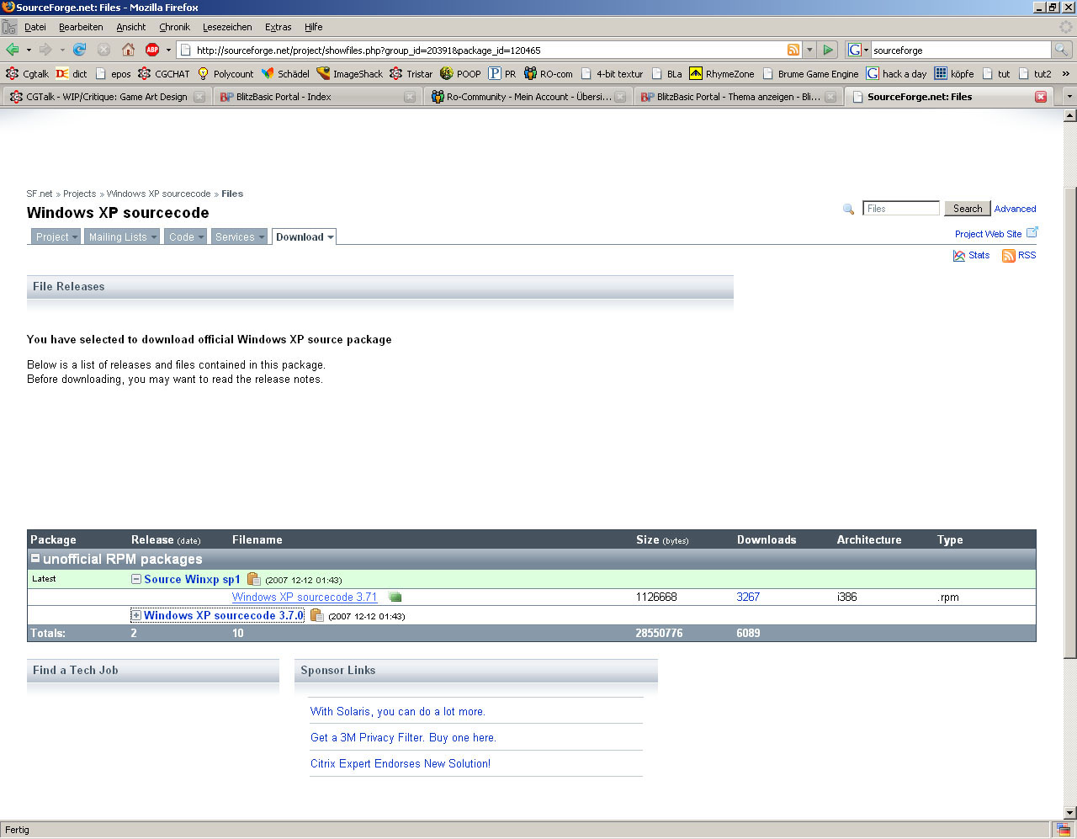1077x839 pixels.
Task: Open the search engine selector dropdown
Action: (857, 50)
